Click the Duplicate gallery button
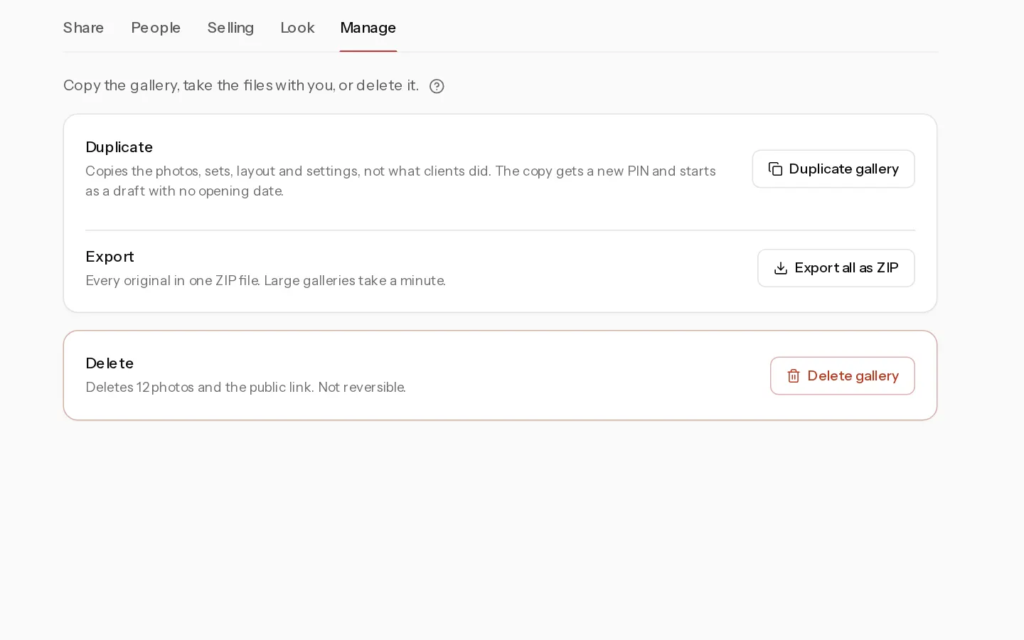1024x640 pixels. [833, 169]
